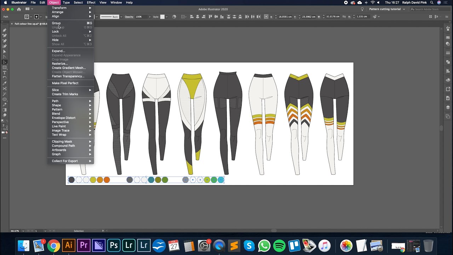Open the Layers panel icon on right dock
Screen dimensions: 453x255
click(x=448, y=107)
